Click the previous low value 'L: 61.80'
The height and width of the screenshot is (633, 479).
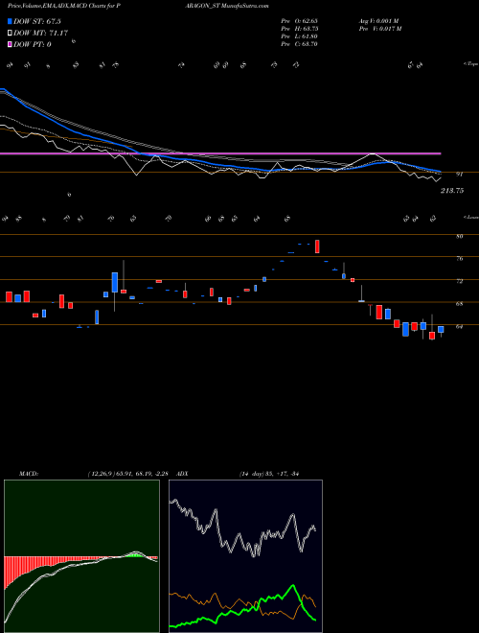305,36
